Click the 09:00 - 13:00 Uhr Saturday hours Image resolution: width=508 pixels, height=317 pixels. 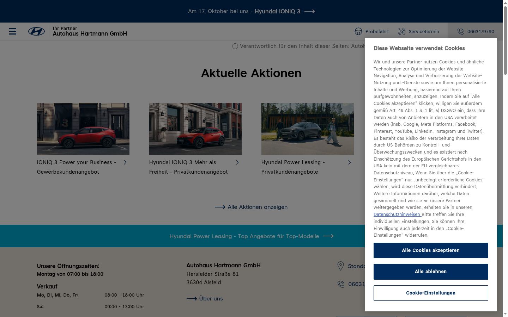pyautogui.click(x=124, y=307)
